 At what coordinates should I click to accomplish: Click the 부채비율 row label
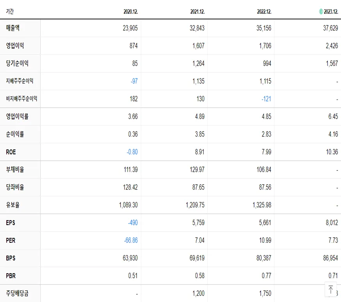click(x=15, y=169)
